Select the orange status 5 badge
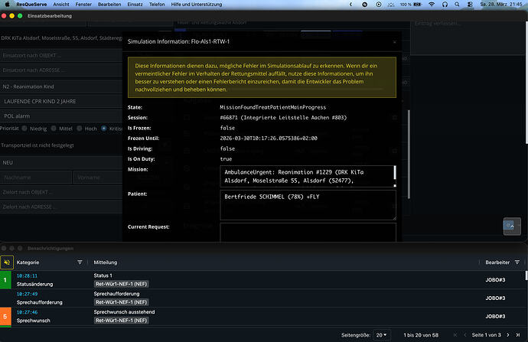The image size is (528, 342). (5, 317)
